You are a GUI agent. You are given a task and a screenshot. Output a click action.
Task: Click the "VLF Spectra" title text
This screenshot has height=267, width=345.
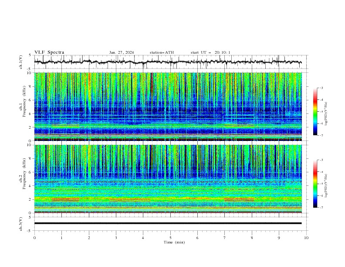click(49, 52)
